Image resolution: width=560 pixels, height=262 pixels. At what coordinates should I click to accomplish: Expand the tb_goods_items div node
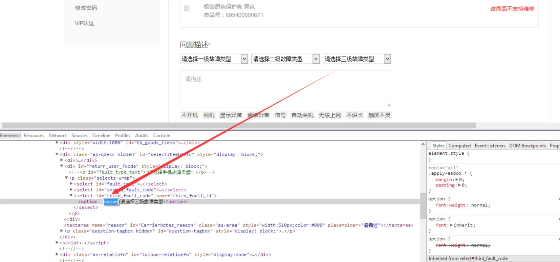57,142
